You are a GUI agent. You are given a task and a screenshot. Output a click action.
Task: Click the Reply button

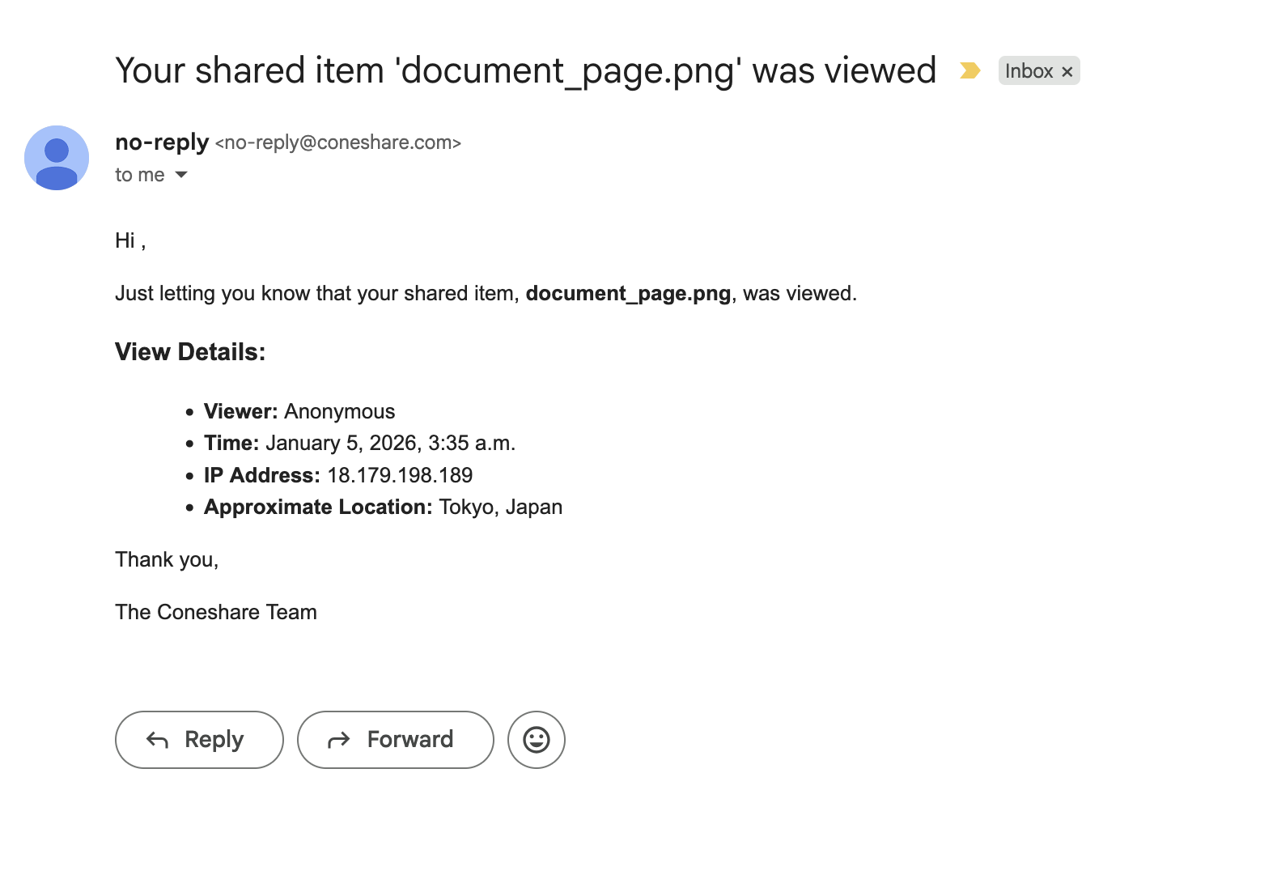pos(199,740)
